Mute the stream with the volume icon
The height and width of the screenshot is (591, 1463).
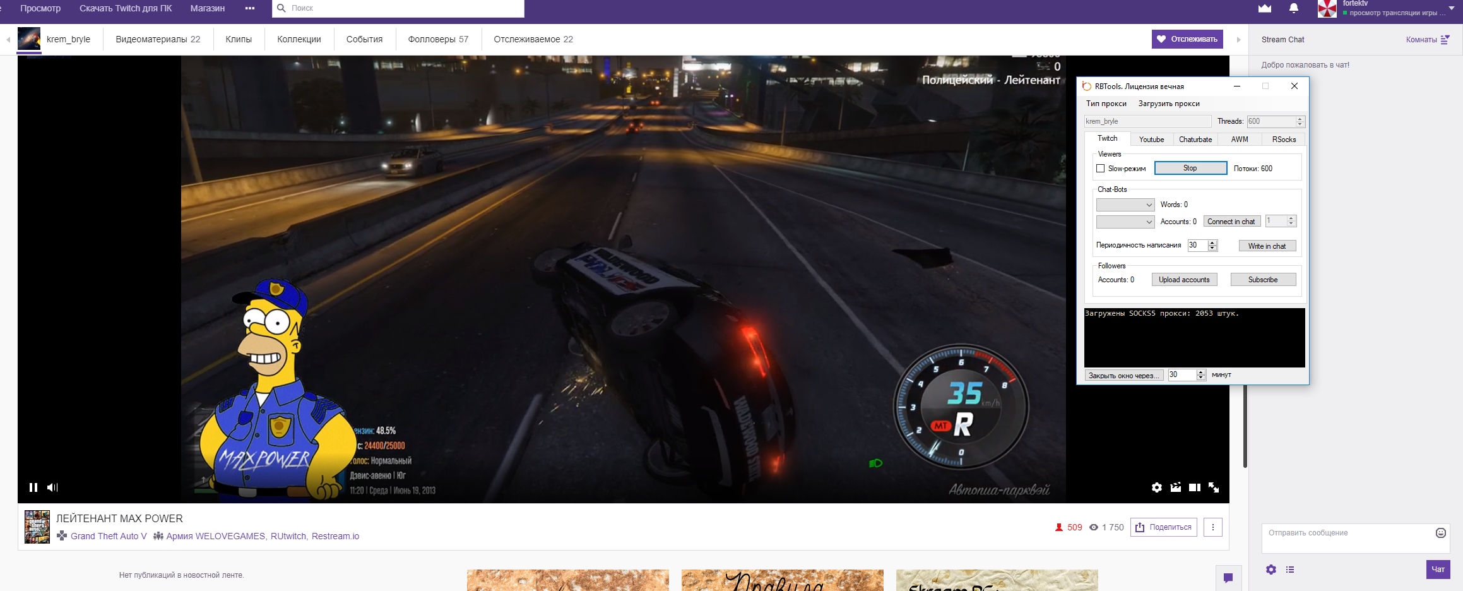click(x=52, y=487)
